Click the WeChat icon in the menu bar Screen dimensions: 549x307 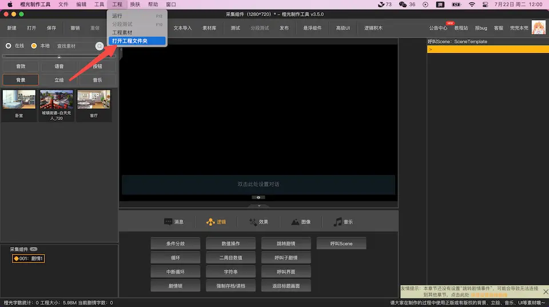[x=403, y=4]
